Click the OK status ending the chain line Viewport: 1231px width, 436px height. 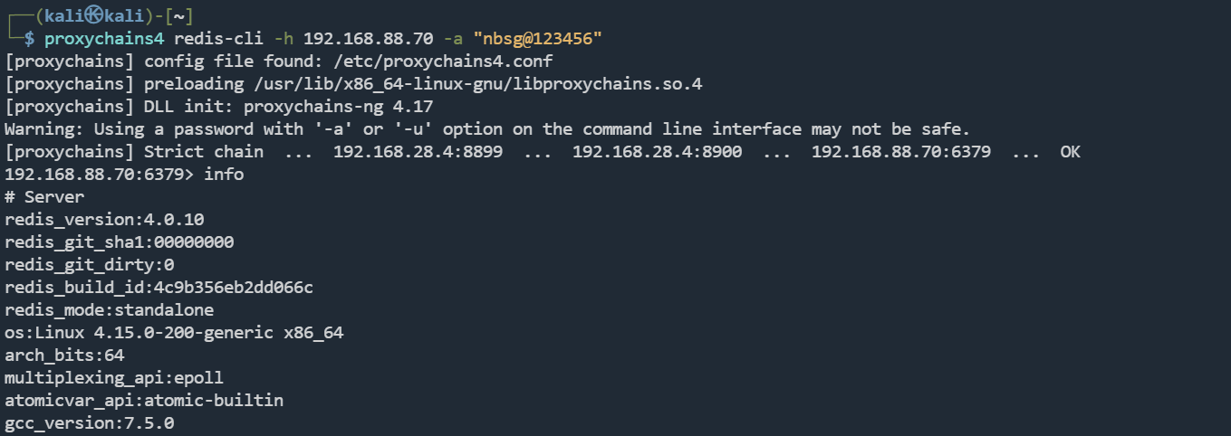pos(1070,152)
